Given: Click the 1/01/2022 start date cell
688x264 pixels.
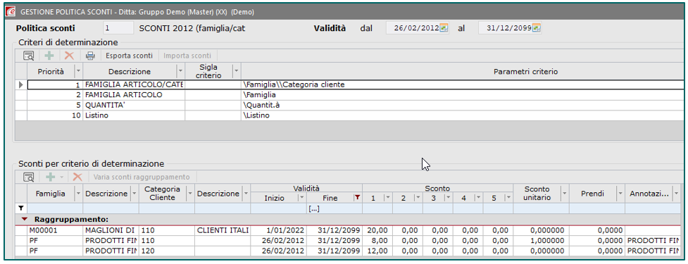Looking at the screenshot, I should click(279, 230).
